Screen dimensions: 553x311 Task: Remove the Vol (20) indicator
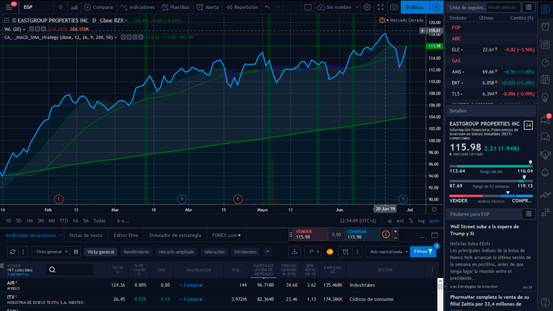(44, 29)
